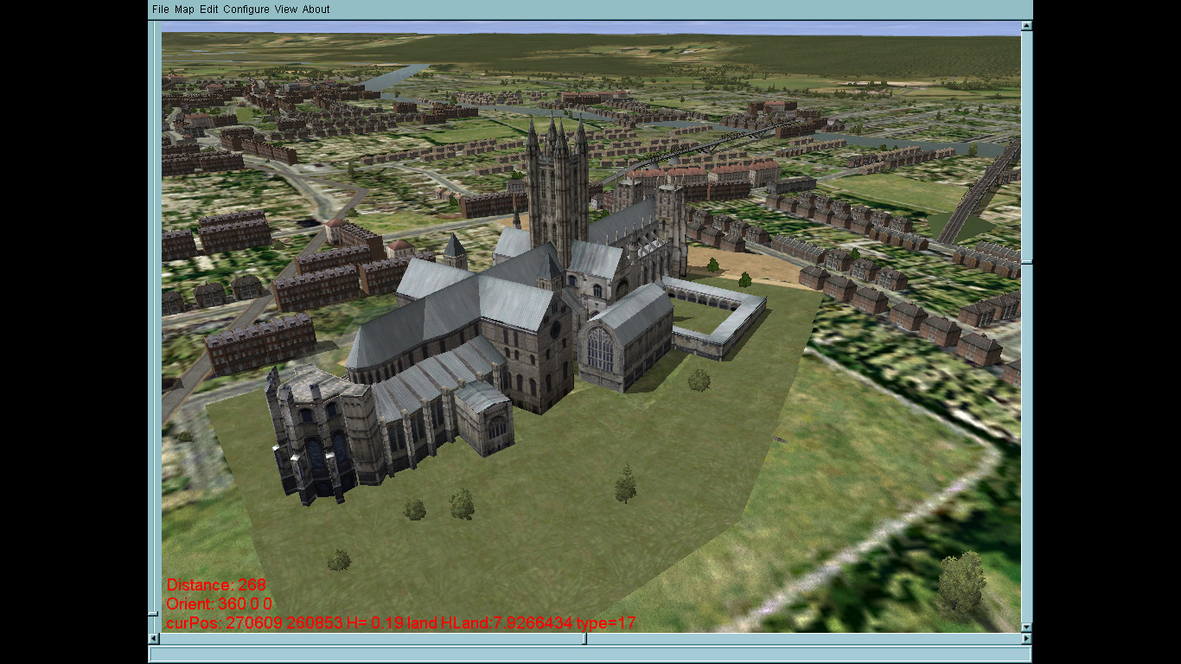The height and width of the screenshot is (664, 1181).
Task: Click the cathedral's tall central tower in the viewport
Action: point(558,190)
